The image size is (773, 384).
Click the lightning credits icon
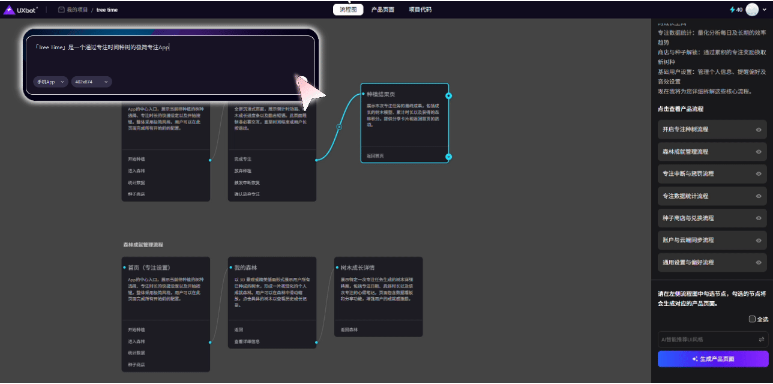[x=732, y=10]
